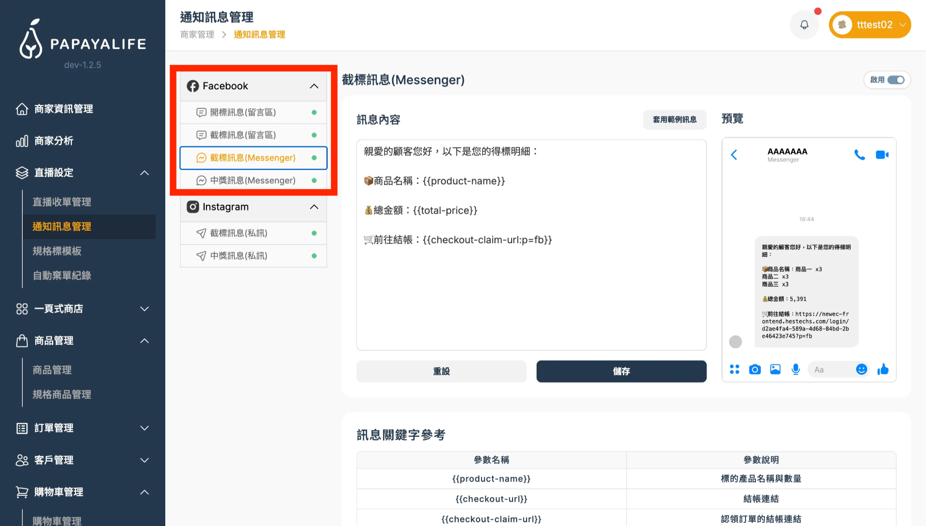Collapse the Instagram section
926x526 pixels.
[314, 207]
